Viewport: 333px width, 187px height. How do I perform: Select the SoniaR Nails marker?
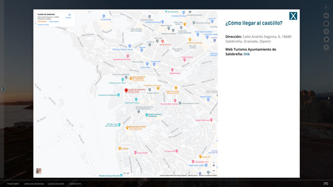(x=104, y=16)
